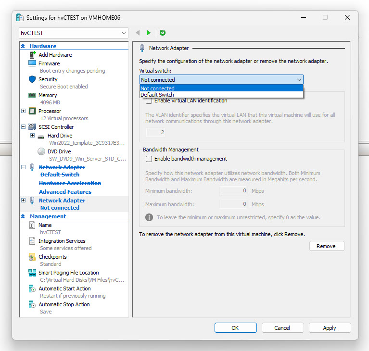
Task: Expand the Not connected Network Adapter node
Action: click(x=23, y=201)
